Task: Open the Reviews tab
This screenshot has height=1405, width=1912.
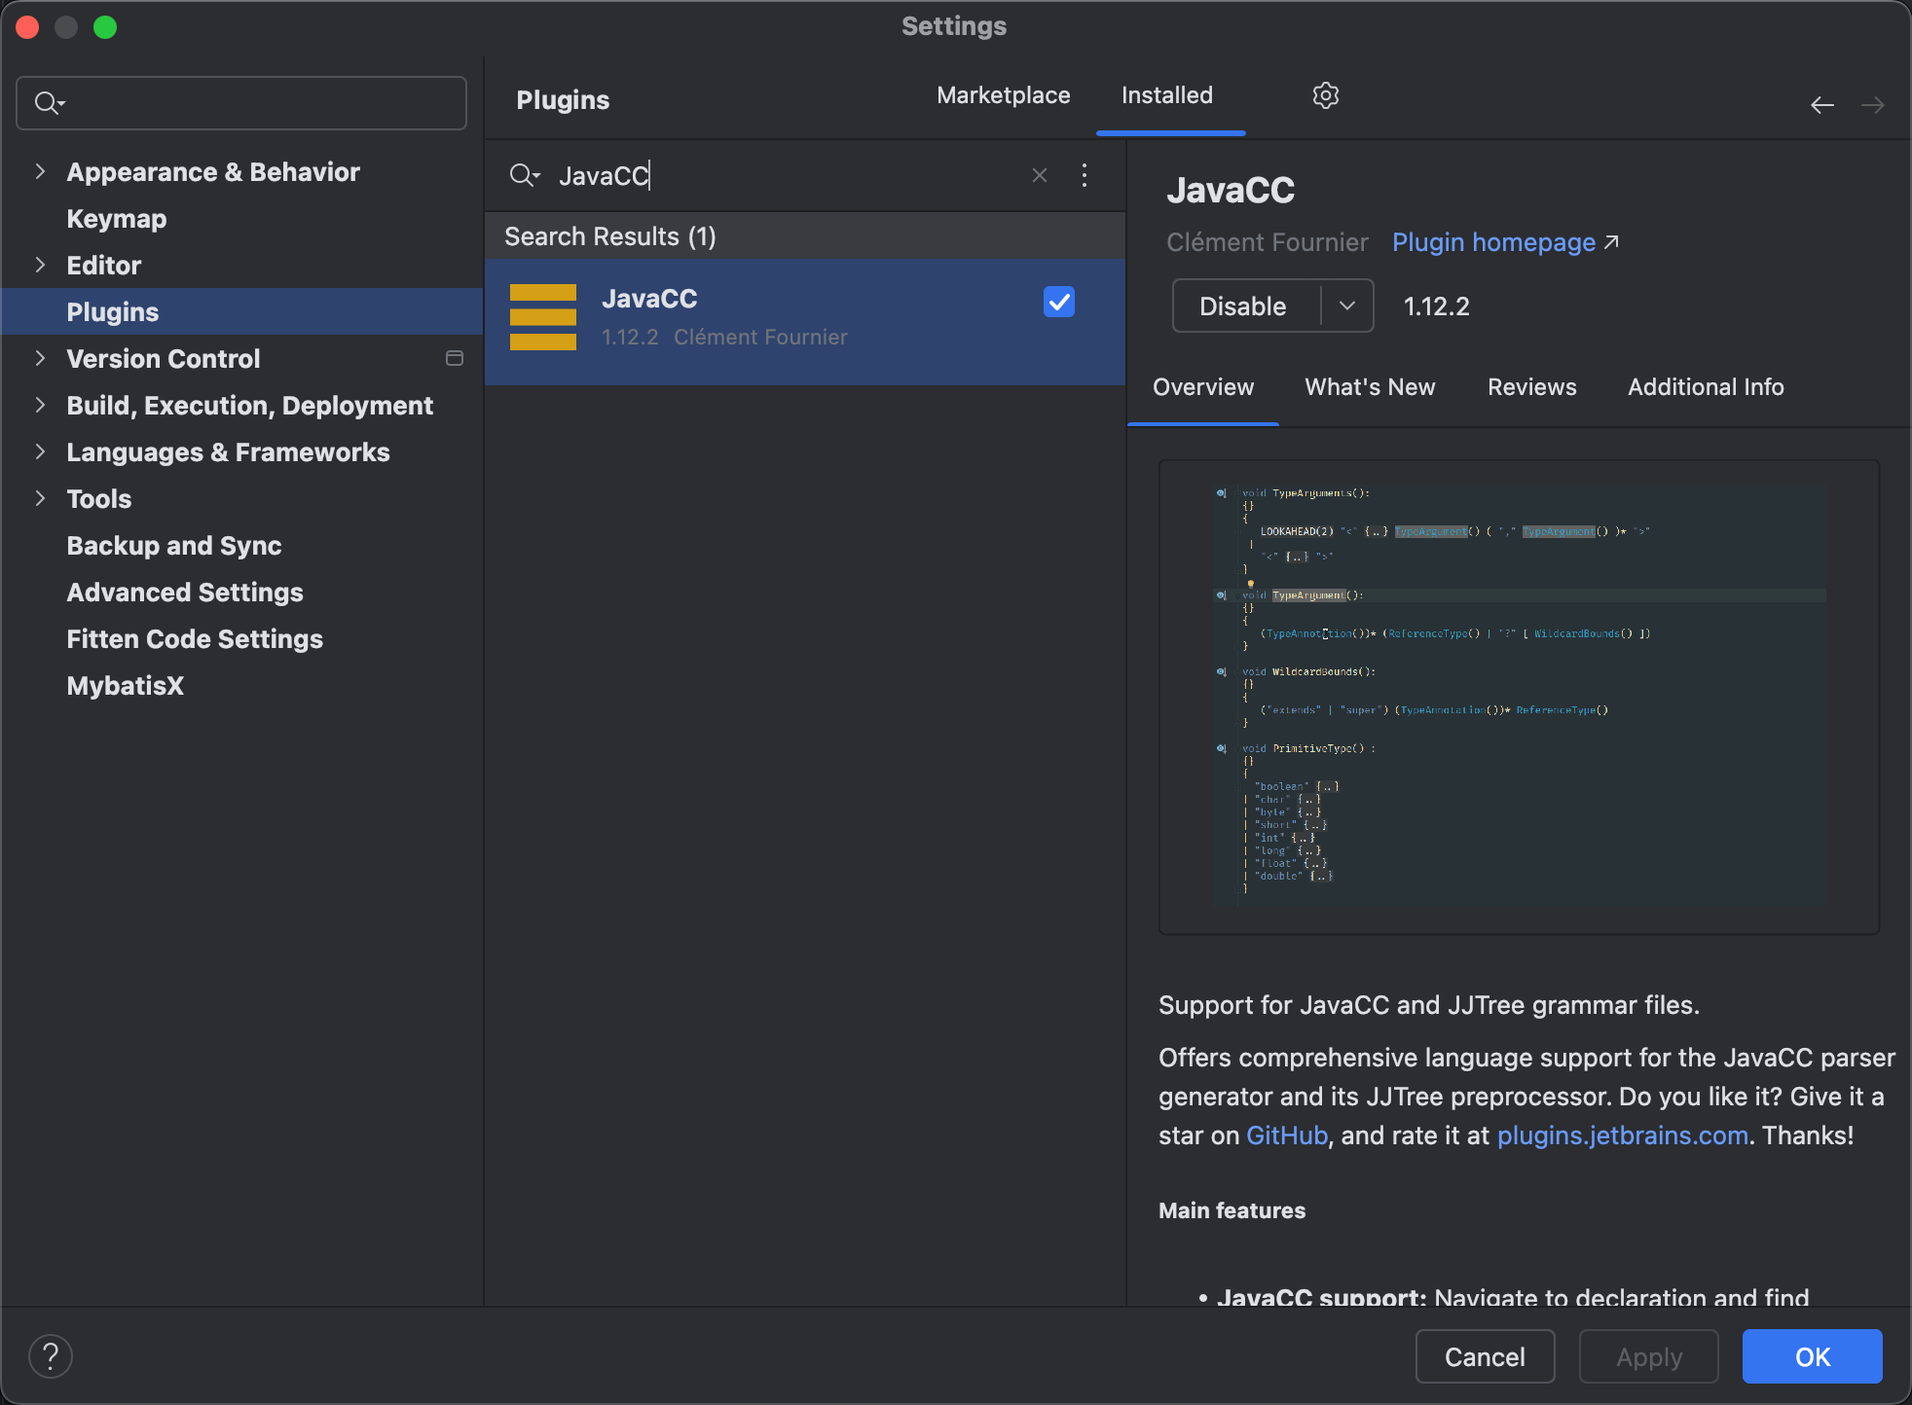Action: point(1531,387)
